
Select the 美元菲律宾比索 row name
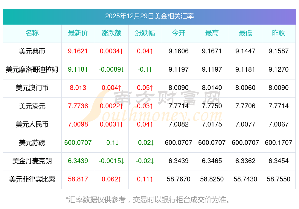tap(32, 179)
